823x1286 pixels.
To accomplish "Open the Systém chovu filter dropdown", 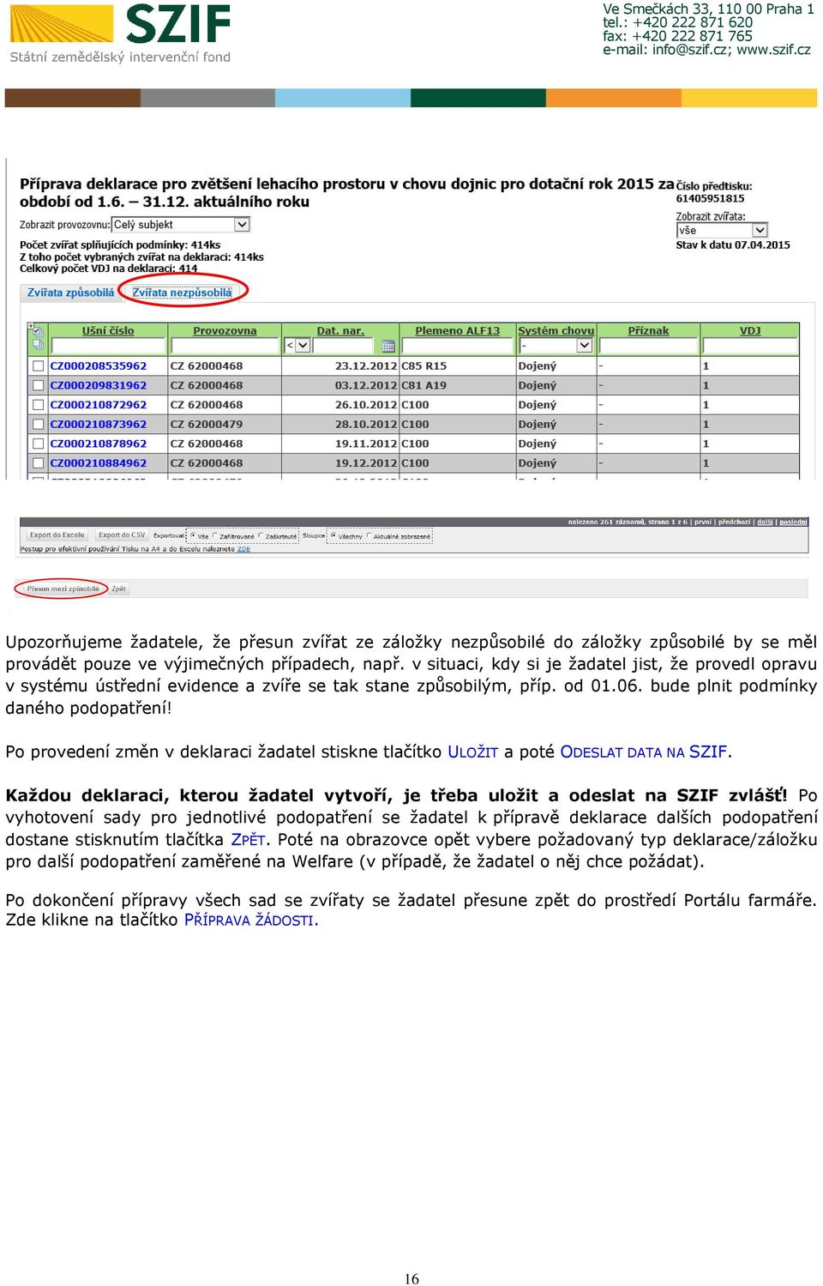I will pos(556,346).
